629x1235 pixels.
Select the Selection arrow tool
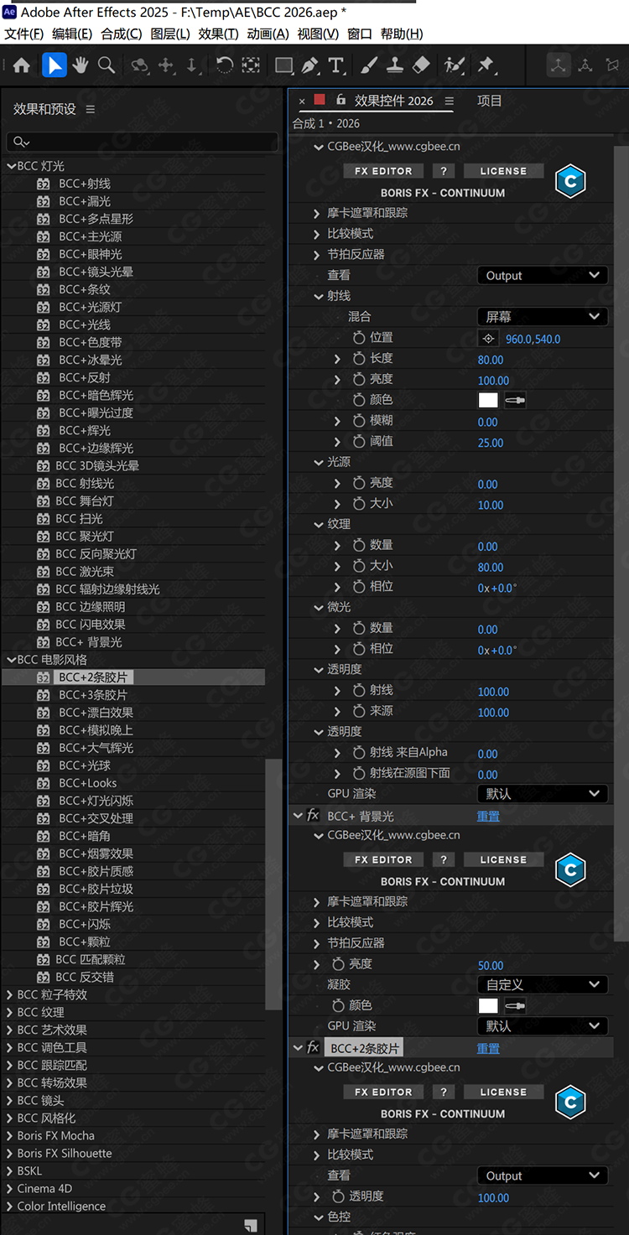54,65
